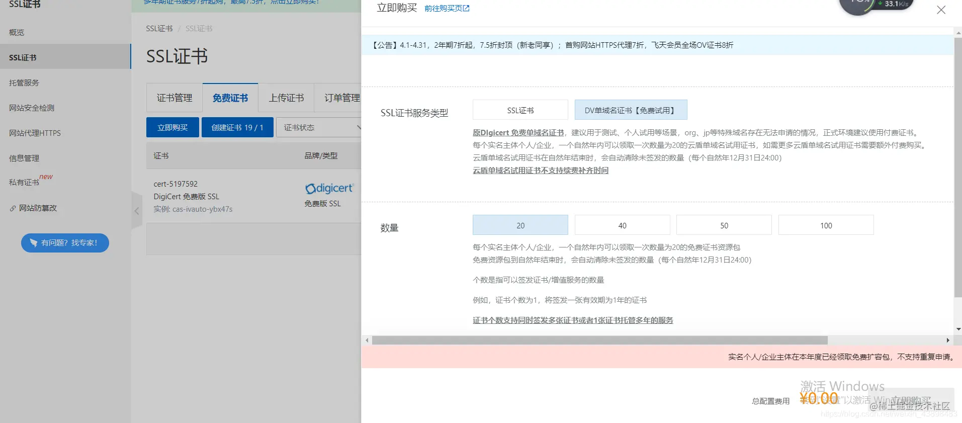Screen dimensions: 962x423
Task: Switch to 证书管理 tab
Action: (174, 98)
